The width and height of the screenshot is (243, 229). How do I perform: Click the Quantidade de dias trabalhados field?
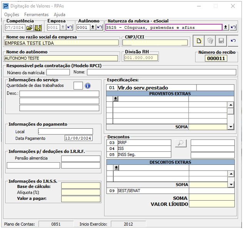[78, 86]
